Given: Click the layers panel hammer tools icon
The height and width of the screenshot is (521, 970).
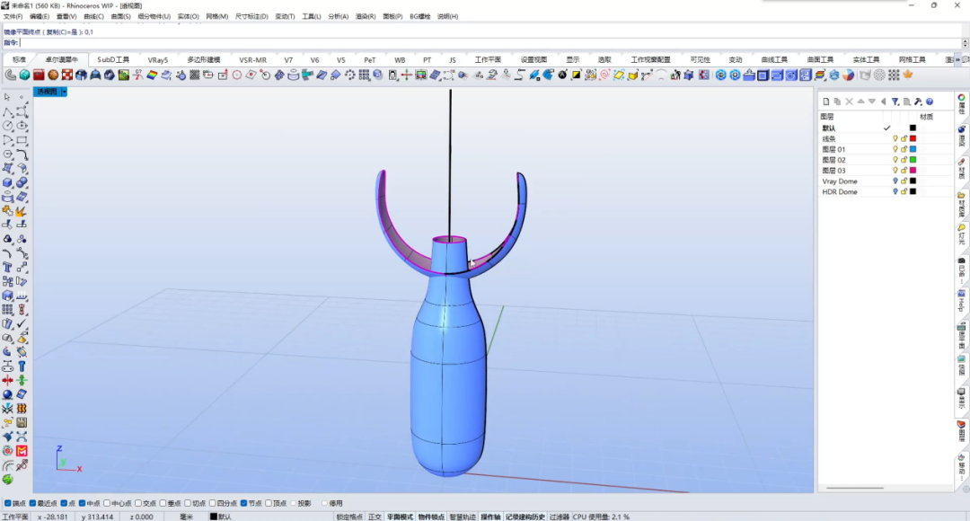Looking at the screenshot, I should pyautogui.click(x=918, y=102).
